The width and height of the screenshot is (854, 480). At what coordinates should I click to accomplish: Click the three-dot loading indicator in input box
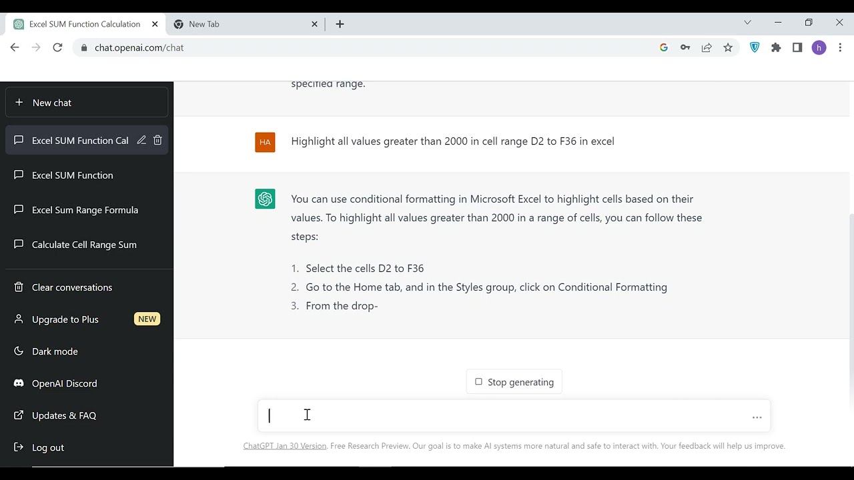pos(757,417)
